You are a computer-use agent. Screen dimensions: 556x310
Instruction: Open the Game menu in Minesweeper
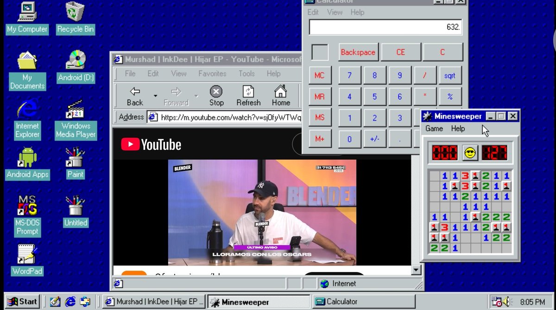tap(434, 129)
